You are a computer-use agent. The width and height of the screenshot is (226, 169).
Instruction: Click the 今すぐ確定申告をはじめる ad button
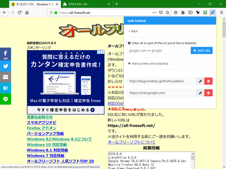pyautogui.click(x=65, y=110)
